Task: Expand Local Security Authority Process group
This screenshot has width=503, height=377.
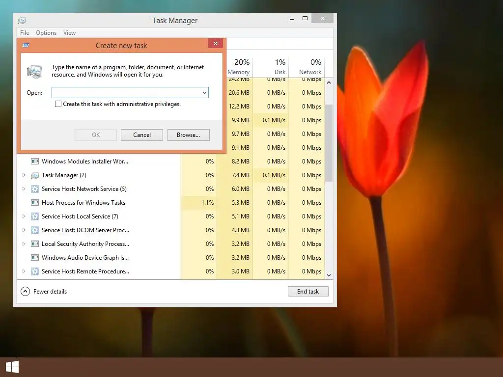Action: [24, 244]
